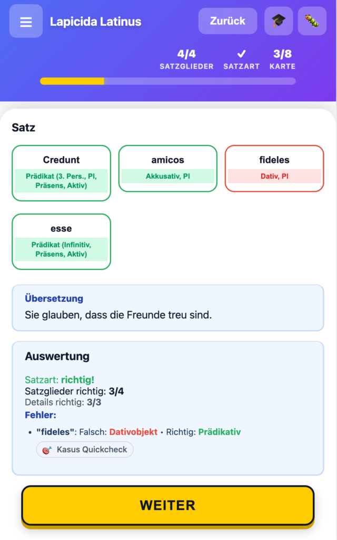This screenshot has height=540, width=337.
Task: Select the esse word card
Action: pyautogui.click(x=61, y=241)
